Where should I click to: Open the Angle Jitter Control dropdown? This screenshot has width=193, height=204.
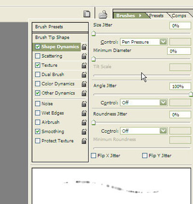click(x=144, y=103)
